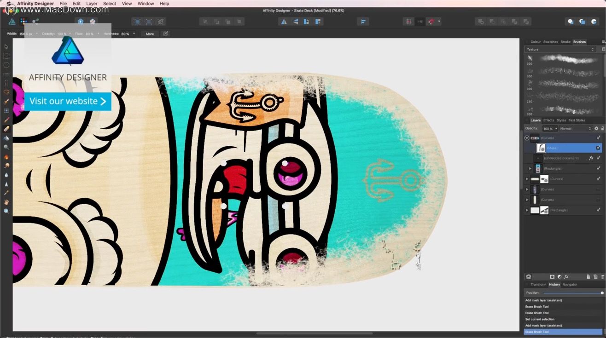This screenshot has height=338, width=606.
Task: Select the Freehand Selection lasso tool
Action: tap(6, 92)
